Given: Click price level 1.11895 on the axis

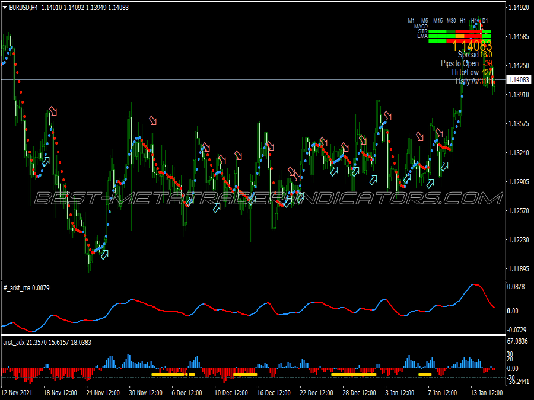Looking at the screenshot, I should [519, 269].
